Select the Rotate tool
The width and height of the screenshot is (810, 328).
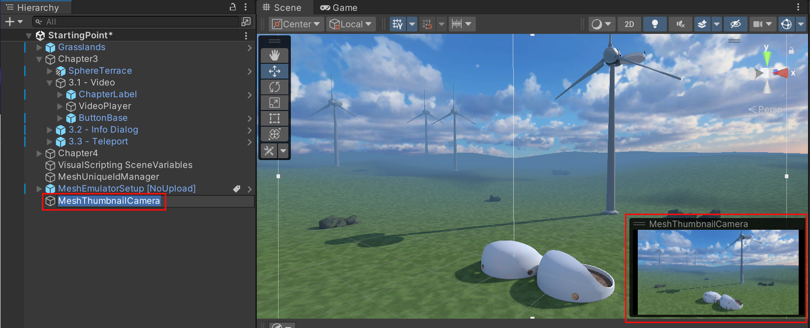click(x=275, y=87)
